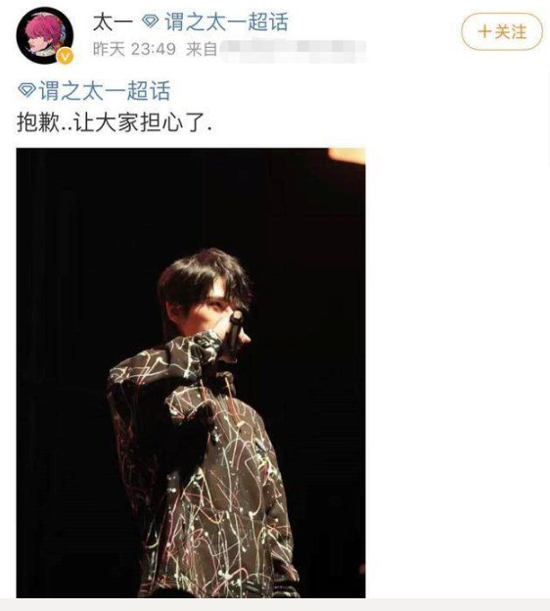Open the 太一 username link
The height and width of the screenshot is (611, 550).
[x=113, y=23]
